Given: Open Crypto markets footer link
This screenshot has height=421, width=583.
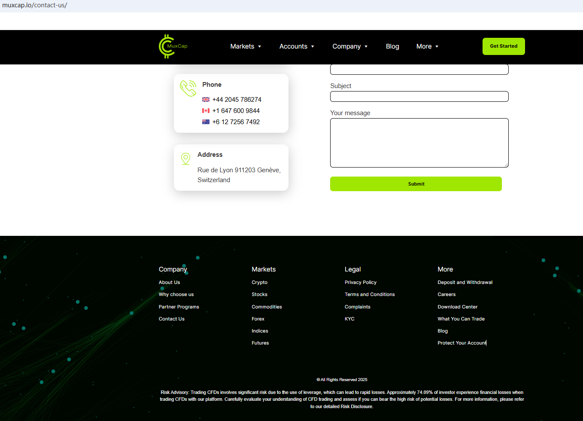Looking at the screenshot, I should tap(260, 282).
